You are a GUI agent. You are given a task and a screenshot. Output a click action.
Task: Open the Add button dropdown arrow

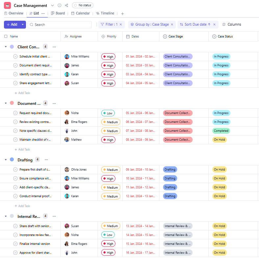[22, 25]
